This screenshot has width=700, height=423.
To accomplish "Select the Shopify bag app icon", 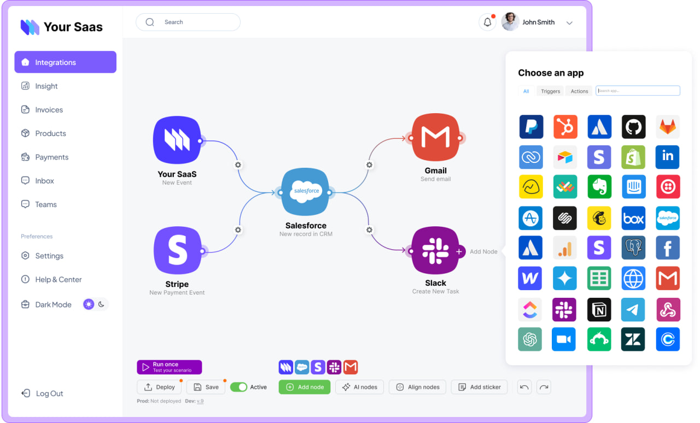I will tap(633, 157).
